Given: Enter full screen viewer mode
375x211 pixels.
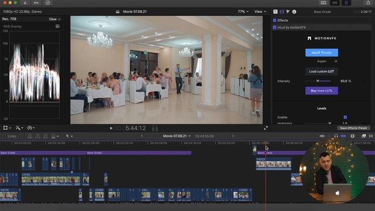Looking at the screenshot, I should (x=265, y=128).
